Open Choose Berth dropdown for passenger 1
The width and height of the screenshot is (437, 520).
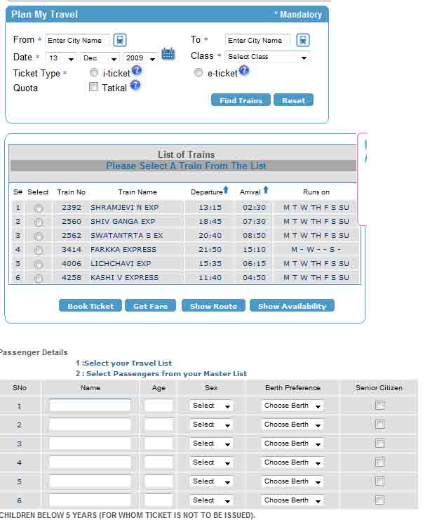293,406
